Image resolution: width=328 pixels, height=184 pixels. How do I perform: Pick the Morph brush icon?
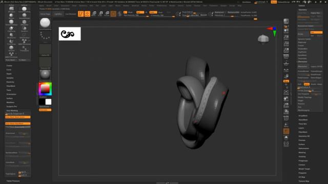[11, 16]
